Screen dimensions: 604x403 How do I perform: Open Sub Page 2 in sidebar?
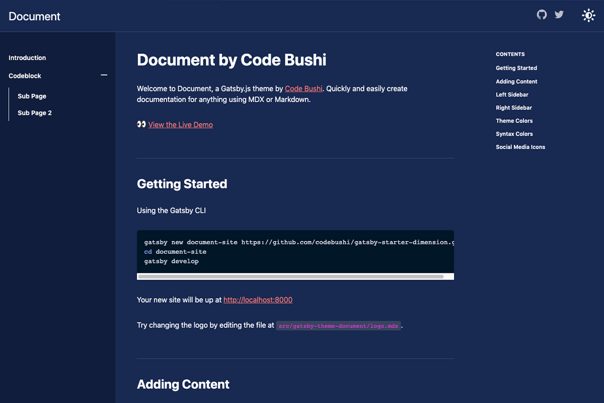click(35, 113)
